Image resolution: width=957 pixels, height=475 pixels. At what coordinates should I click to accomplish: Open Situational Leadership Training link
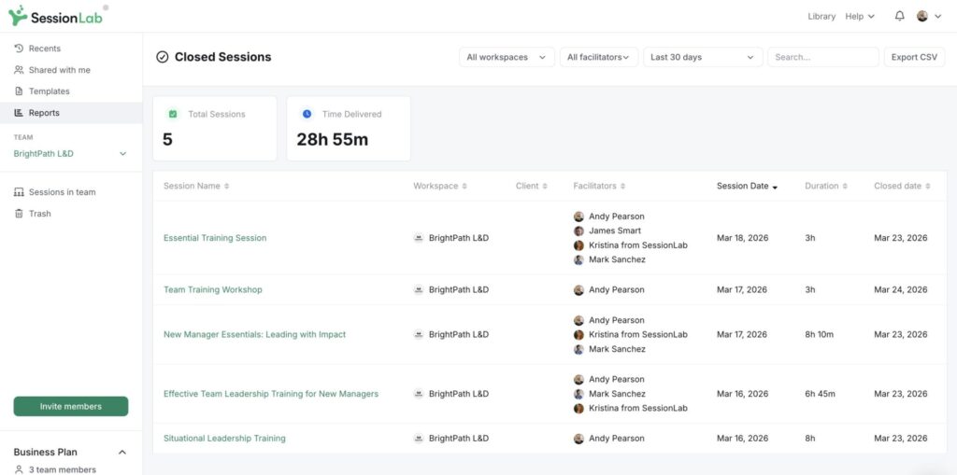coord(224,439)
